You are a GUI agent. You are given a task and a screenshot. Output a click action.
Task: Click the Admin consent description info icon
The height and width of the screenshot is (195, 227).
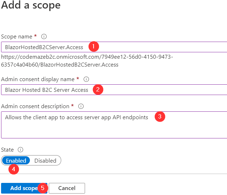pyautogui.click(x=81, y=106)
